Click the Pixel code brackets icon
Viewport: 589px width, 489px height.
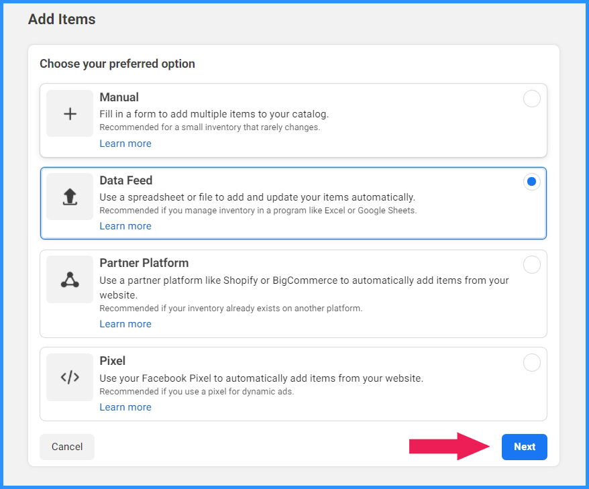pos(70,377)
